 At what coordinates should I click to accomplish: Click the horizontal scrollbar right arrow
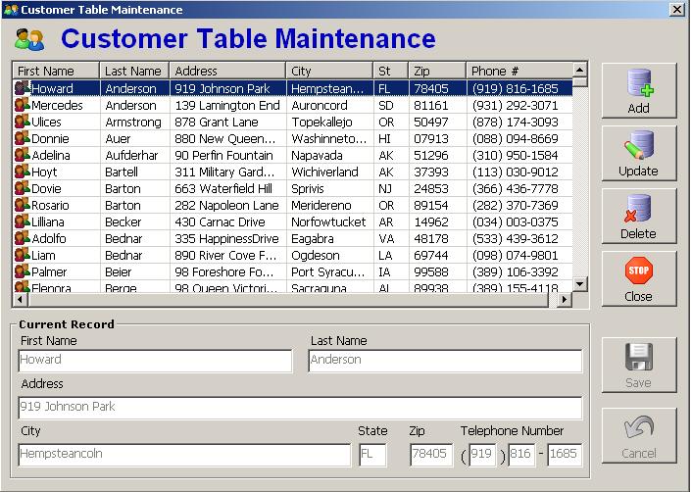565,300
